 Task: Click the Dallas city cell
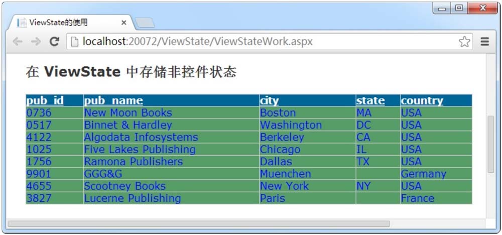coord(307,161)
